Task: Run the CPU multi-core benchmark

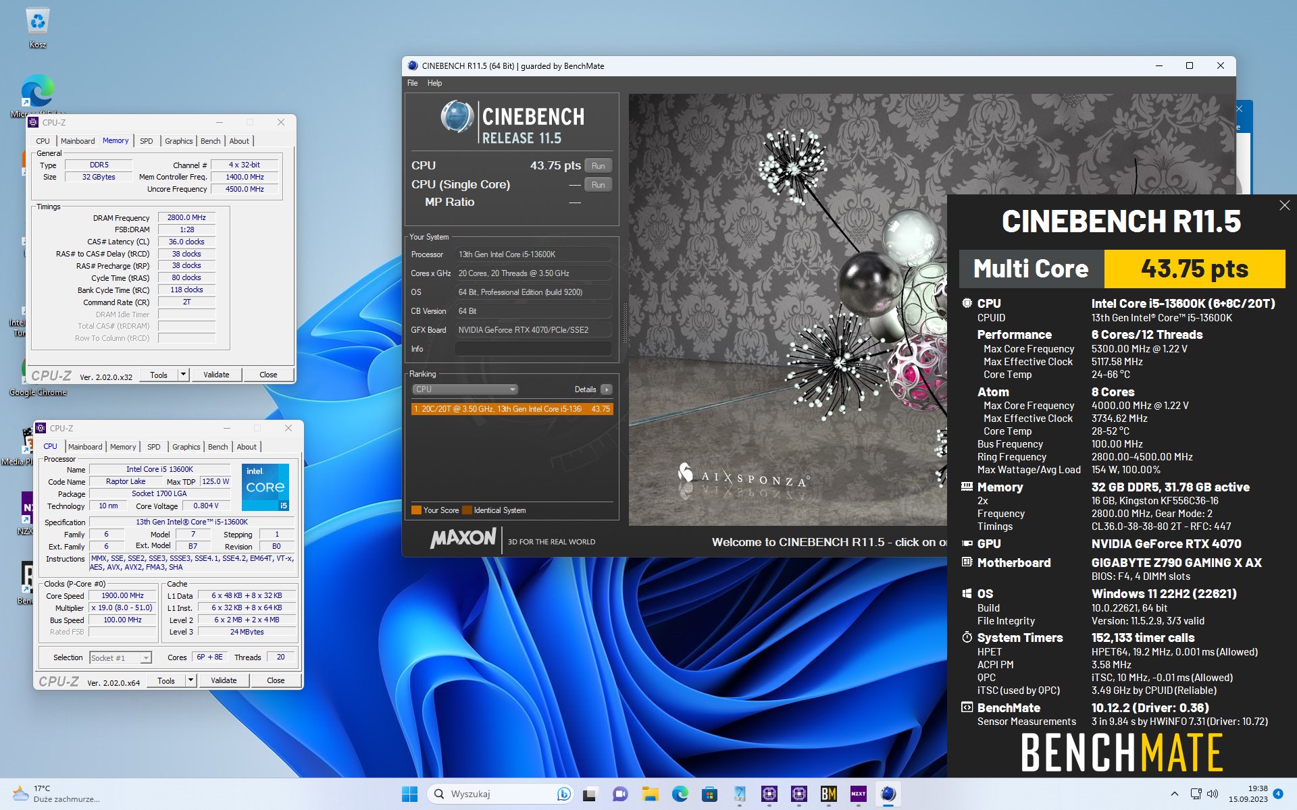Action: (x=598, y=165)
